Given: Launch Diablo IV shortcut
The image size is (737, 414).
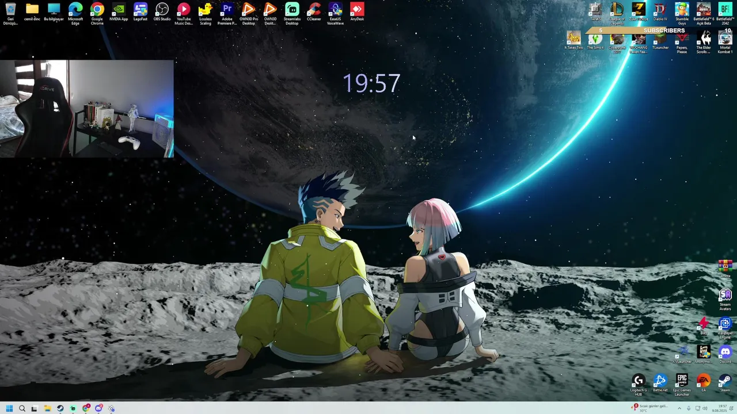Looking at the screenshot, I should tap(660, 12).
